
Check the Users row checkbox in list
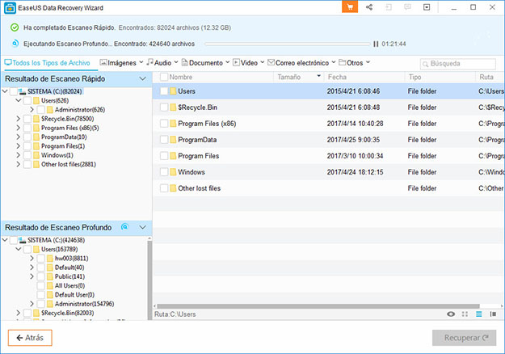click(164, 91)
